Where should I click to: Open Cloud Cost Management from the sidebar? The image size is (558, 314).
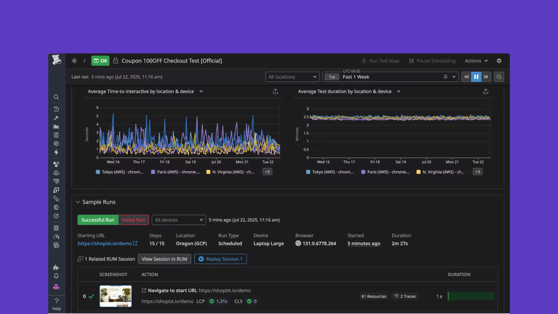[56, 173]
